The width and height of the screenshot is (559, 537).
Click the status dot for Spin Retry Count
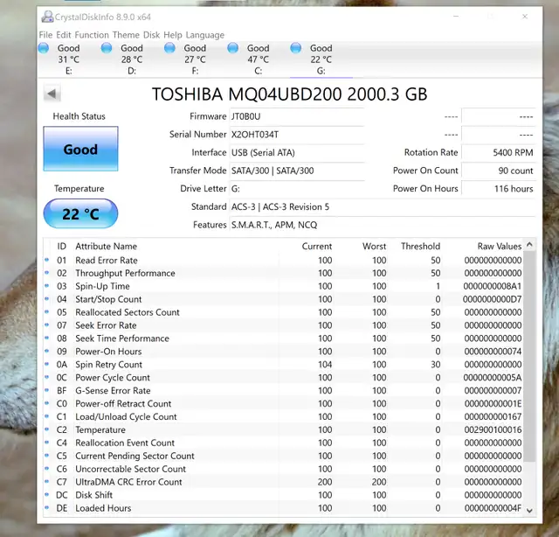(x=46, y=364)
